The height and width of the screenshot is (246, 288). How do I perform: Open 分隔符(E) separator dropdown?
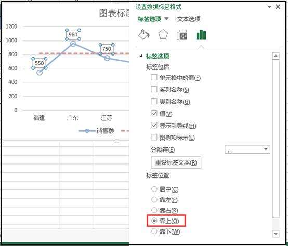click(x=247, y=149)
